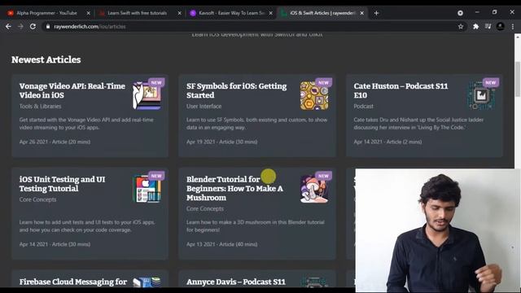Click the SF Symbols article description text
This screenshot has width=521, height=293.
tap(256, 124)
